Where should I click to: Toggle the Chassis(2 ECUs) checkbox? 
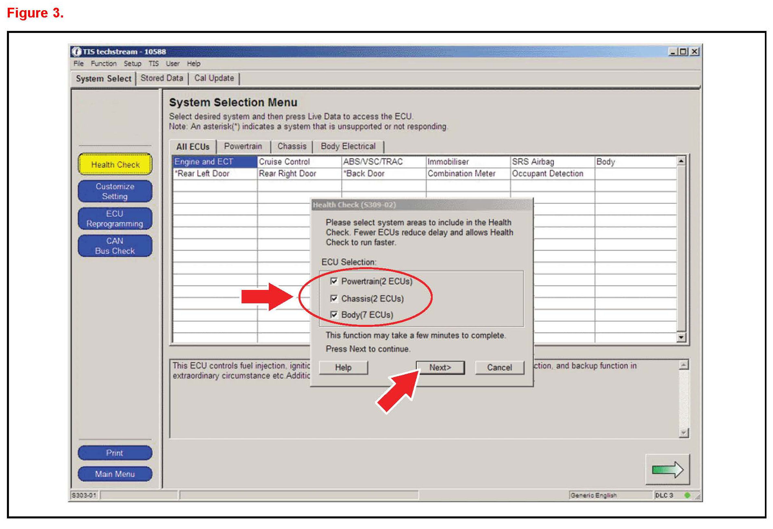coord(334,298)
